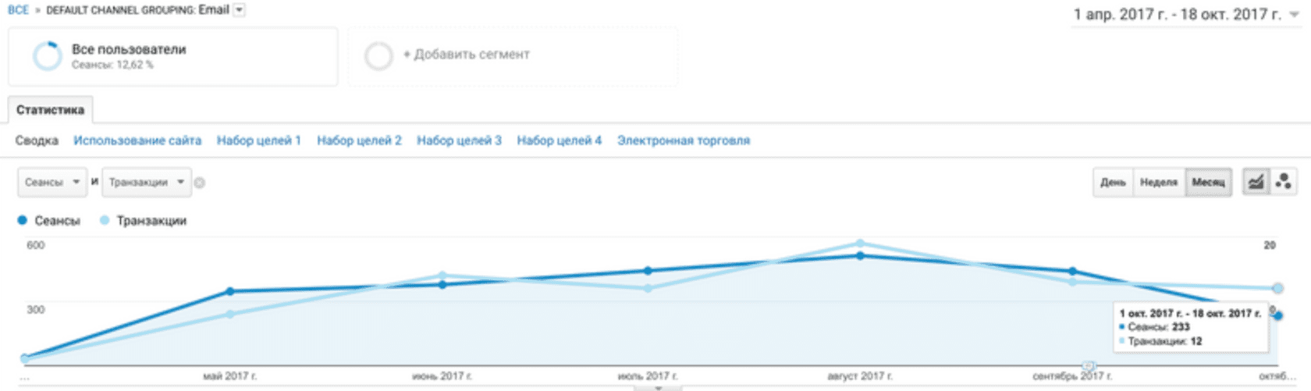
Task: Click the Сеансы legend dot
Action: 22,221
